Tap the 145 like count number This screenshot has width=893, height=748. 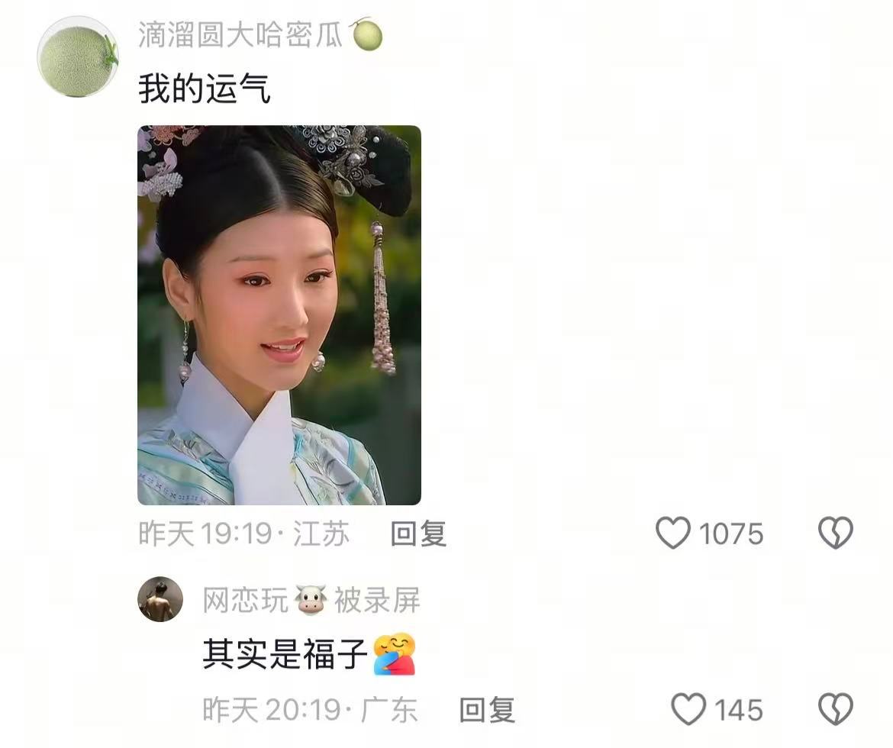click(739, 710)
